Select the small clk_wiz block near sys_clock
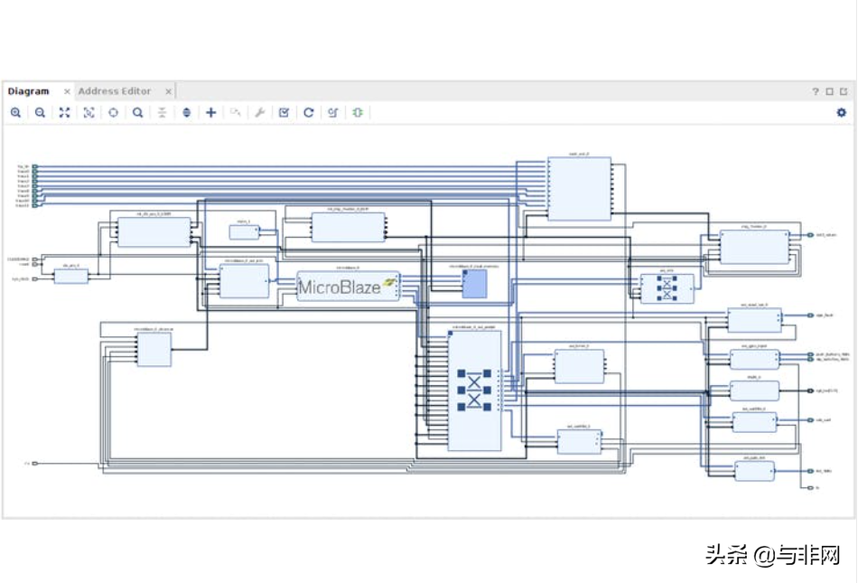This screenshot has width=858, height=583. click(71, 277)
